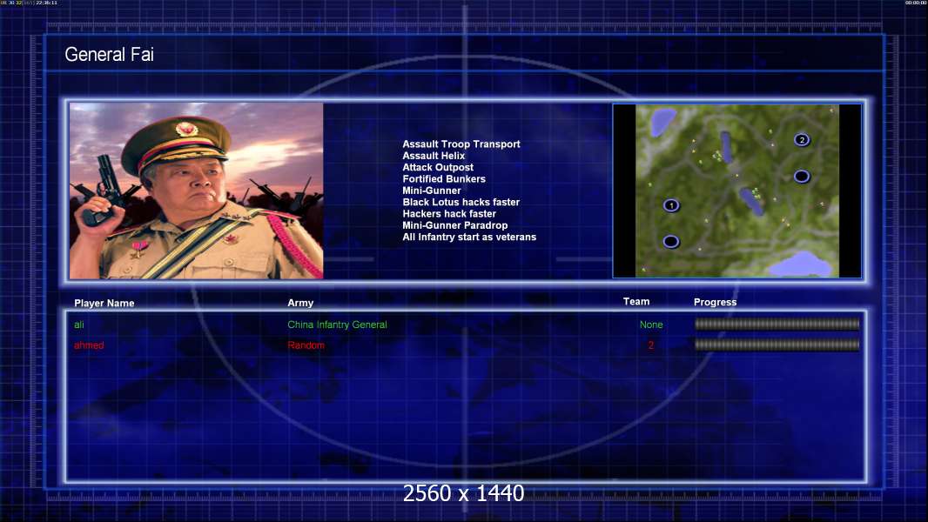Click the map preview thumbnail
Viewport: 928px width, 522px height.
(x=736, y=191)
